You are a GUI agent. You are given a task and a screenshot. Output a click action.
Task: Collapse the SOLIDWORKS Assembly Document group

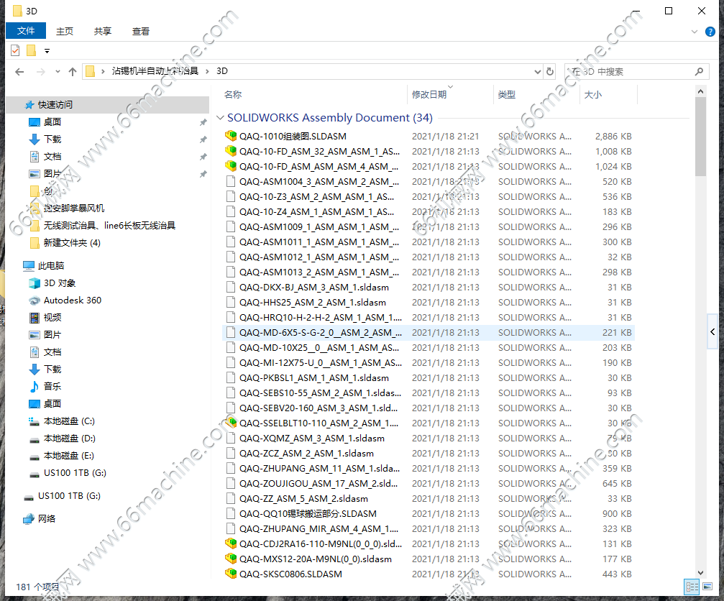click(x=220, y=118)
